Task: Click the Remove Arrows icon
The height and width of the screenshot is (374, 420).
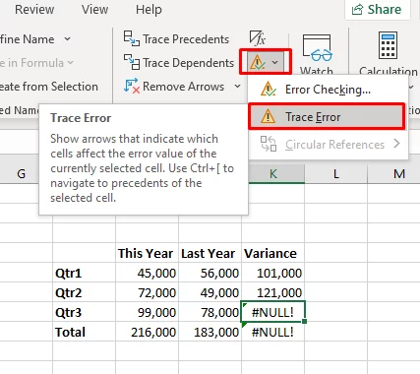Action: coord(132,86)
